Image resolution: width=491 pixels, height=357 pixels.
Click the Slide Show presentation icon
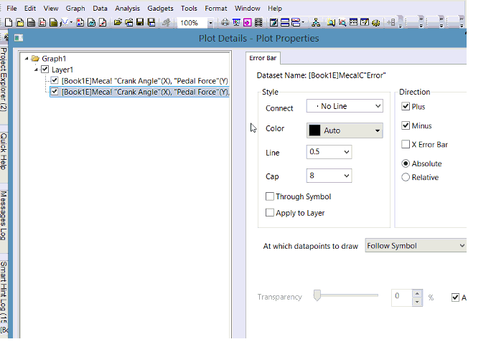coord(236,22)
